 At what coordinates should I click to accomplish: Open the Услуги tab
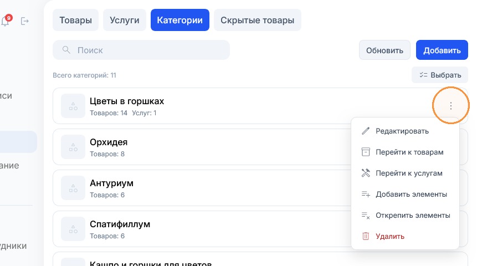click(125, 20)
